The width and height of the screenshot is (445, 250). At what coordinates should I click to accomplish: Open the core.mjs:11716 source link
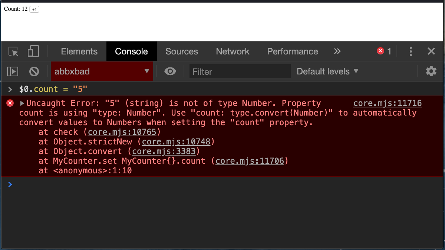pyautogui.click(x=388, y=103)
